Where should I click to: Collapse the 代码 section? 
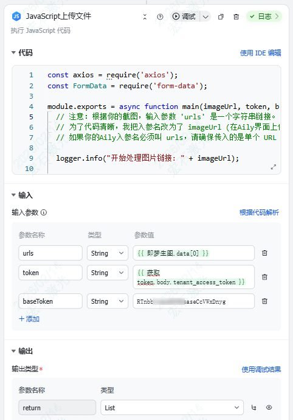(x=13, y=52)
